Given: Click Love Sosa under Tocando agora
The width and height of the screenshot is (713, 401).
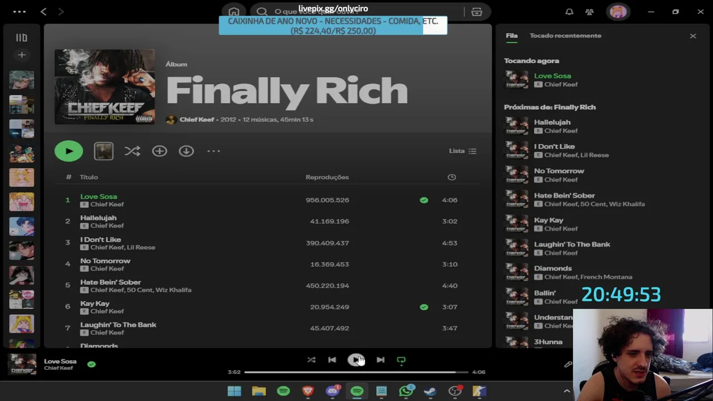Looking at the screenshot, I should (553, 76).
